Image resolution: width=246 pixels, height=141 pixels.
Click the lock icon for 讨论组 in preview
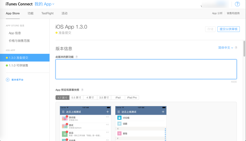tap(119, 118)
